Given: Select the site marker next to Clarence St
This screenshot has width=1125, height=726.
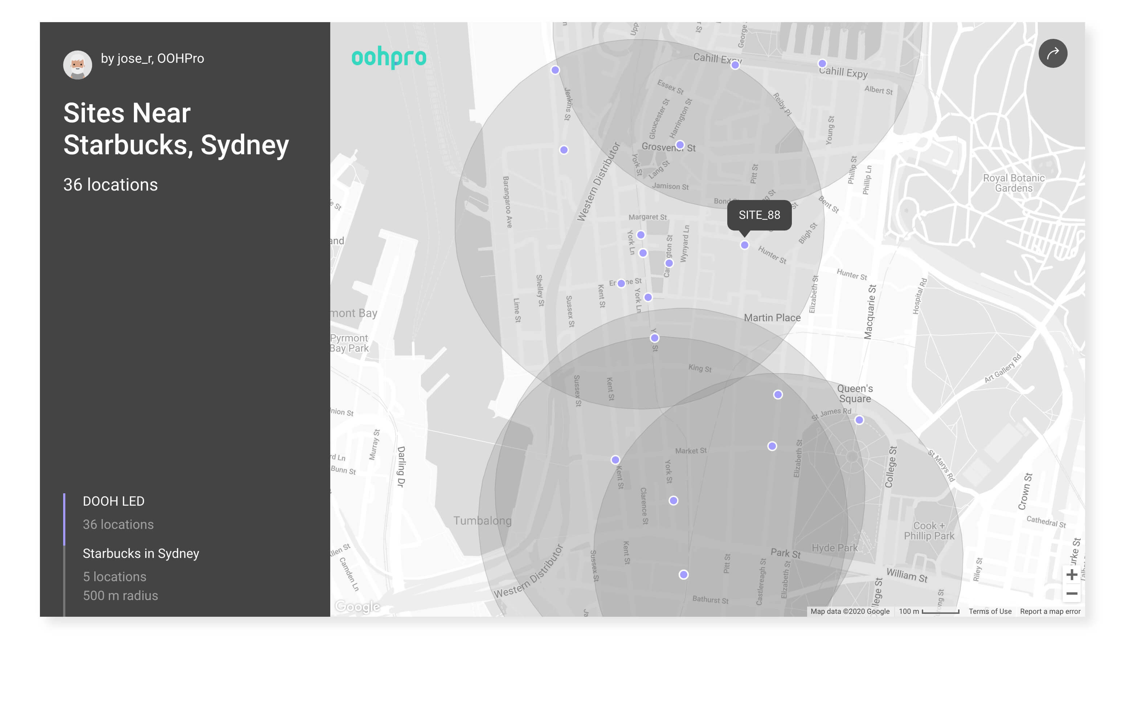Looking at the screenshot, I should coord(674,501).
